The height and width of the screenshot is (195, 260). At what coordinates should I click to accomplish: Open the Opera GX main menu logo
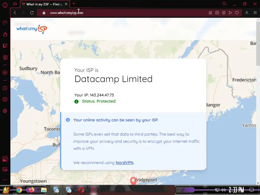tap(5, 5)
